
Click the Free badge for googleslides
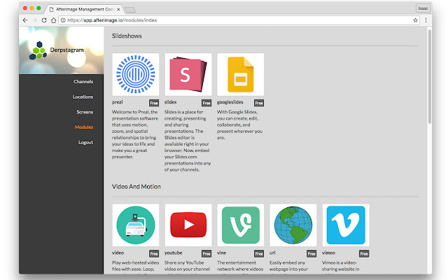259,103
